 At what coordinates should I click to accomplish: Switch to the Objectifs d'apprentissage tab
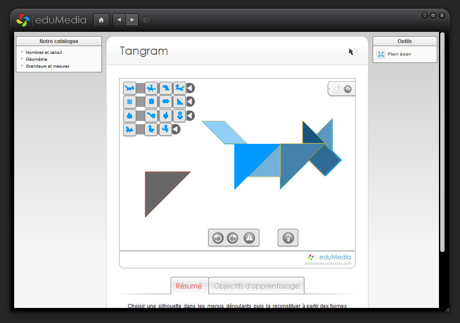(x=256, y=286)
